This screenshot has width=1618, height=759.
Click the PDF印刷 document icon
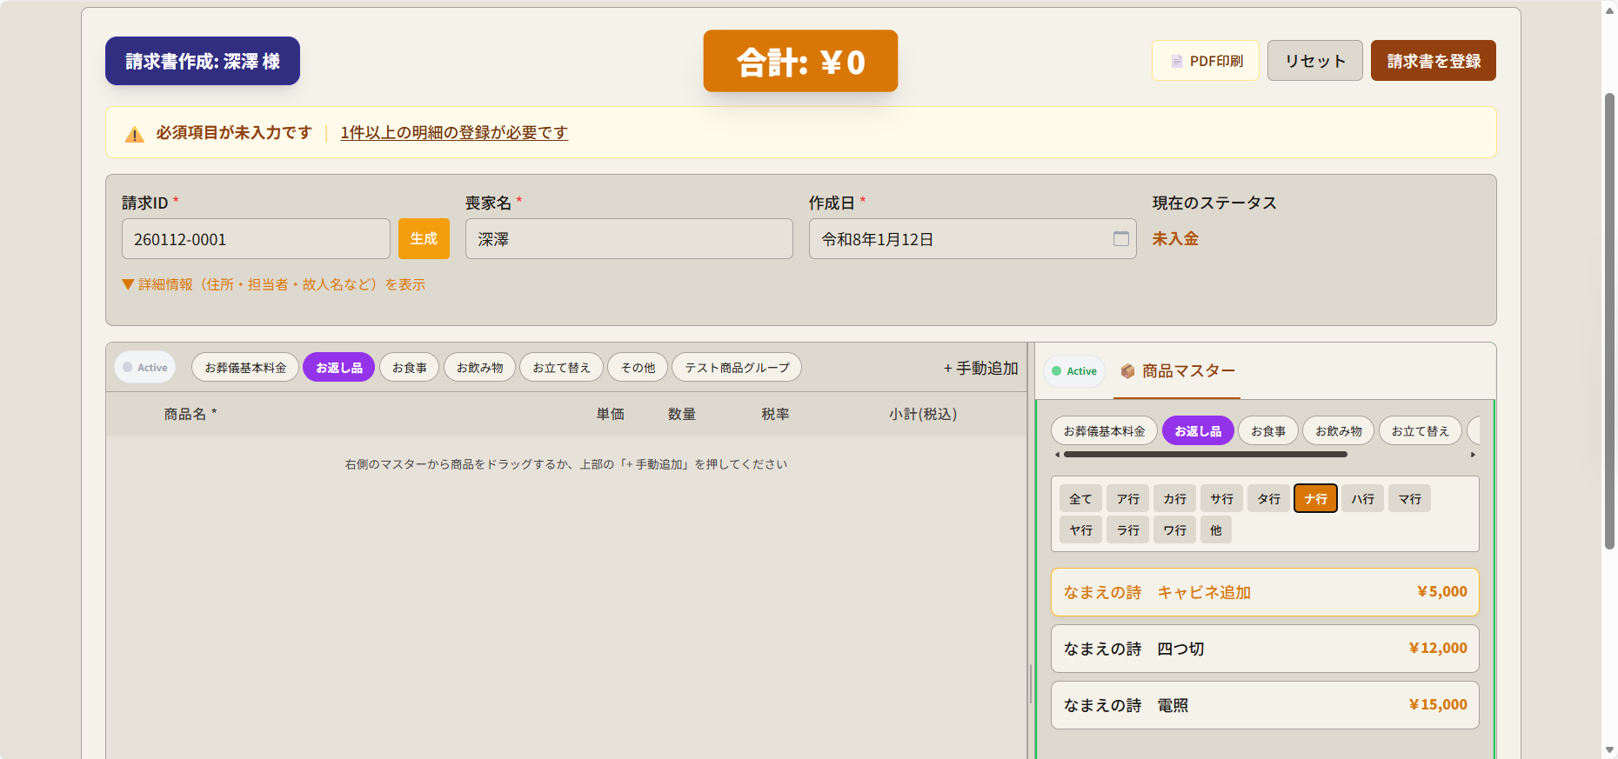[x=1176, y=62]
